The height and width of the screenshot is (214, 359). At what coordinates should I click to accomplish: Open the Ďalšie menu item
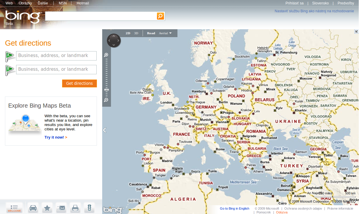43,3
